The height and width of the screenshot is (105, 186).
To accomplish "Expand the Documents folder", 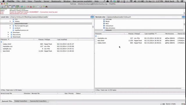I will click(8, 35).
